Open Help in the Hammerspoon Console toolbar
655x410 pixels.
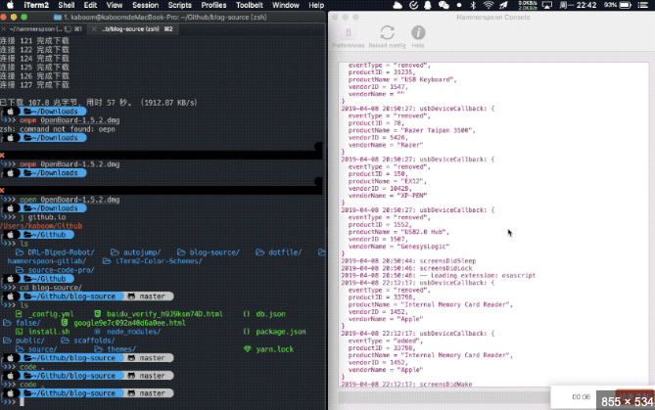click(x=418, y=37)
